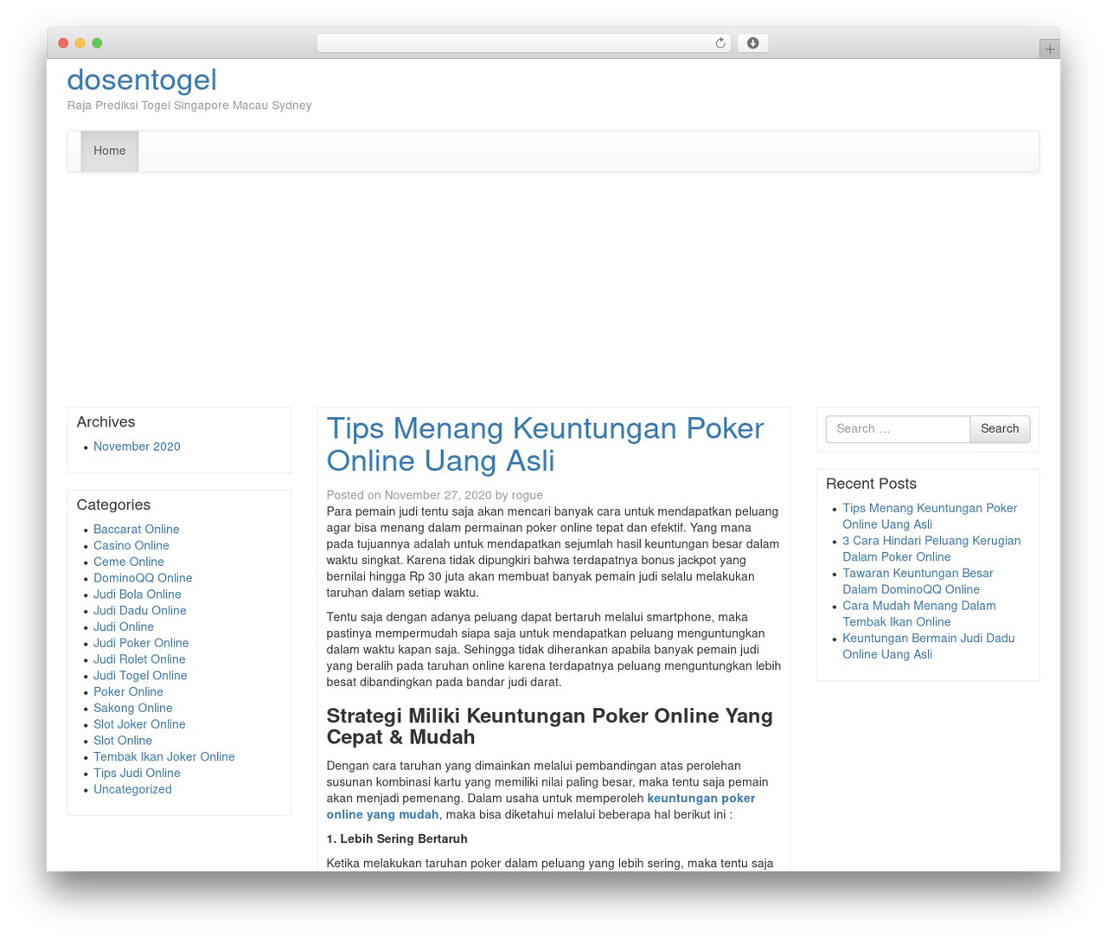Open Judi Rolet Online category

pos(139,660)
